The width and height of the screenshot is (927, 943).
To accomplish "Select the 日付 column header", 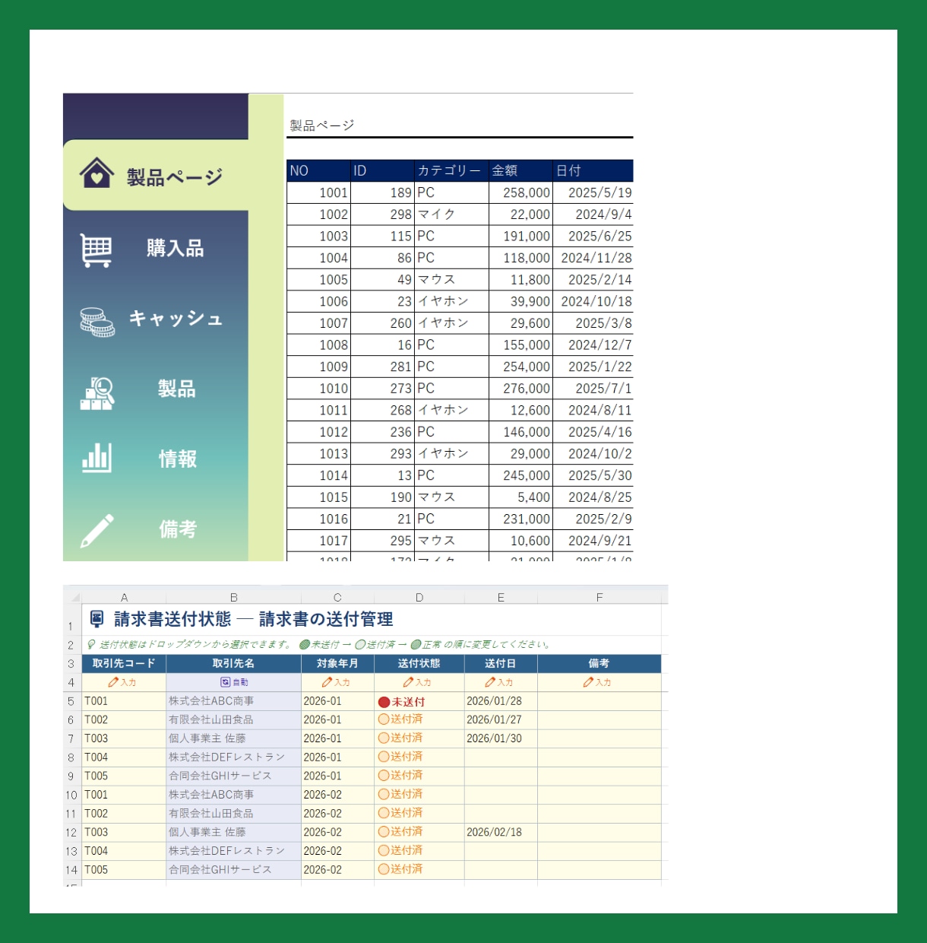I will (x=593, y=170).
